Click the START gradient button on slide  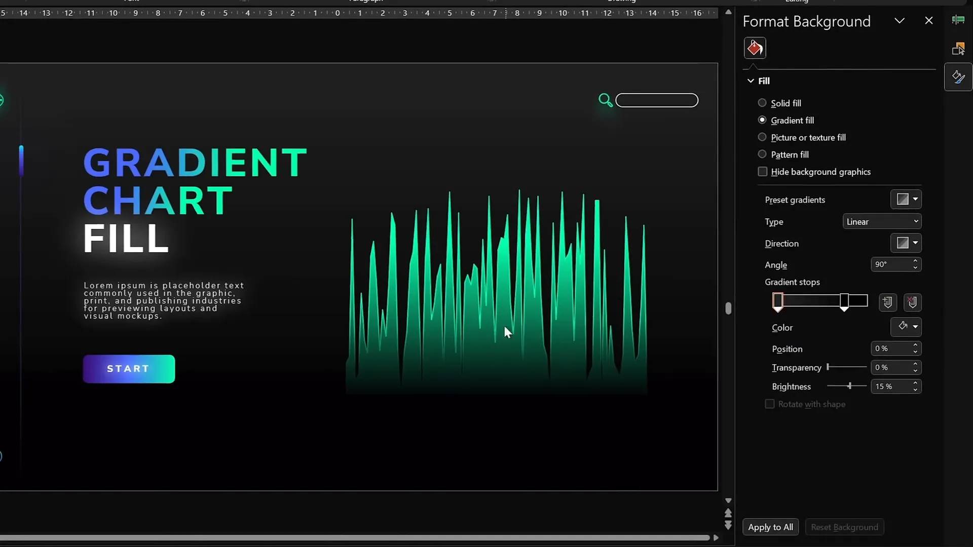(129, 369)
